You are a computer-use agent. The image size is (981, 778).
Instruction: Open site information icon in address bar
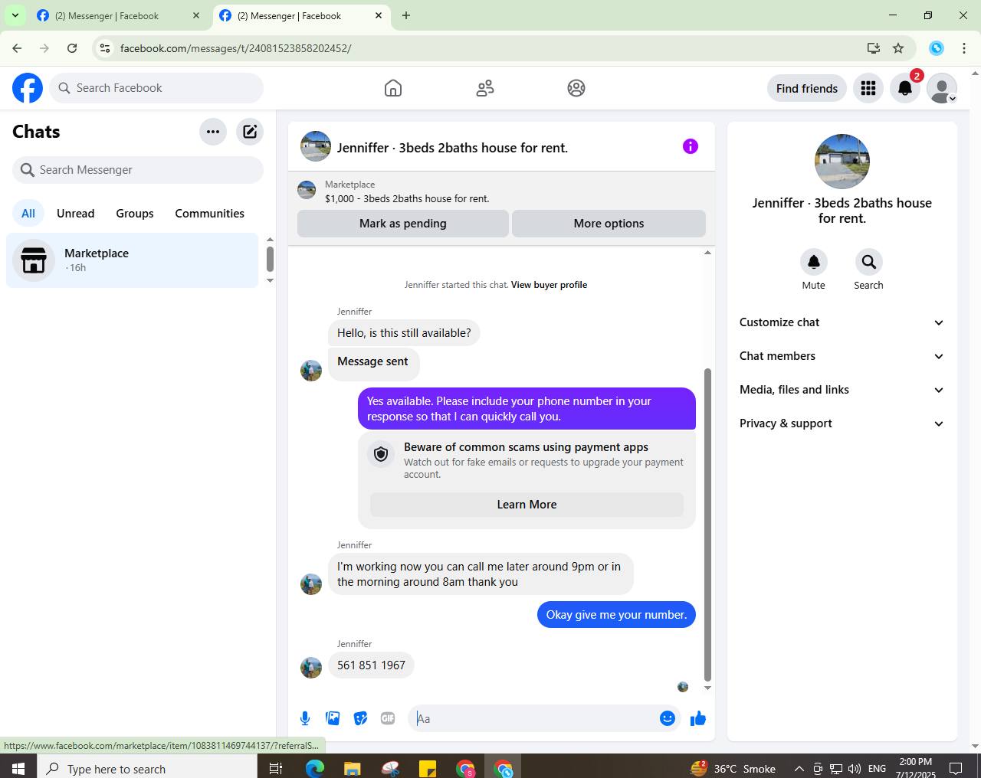click(105, 48)
